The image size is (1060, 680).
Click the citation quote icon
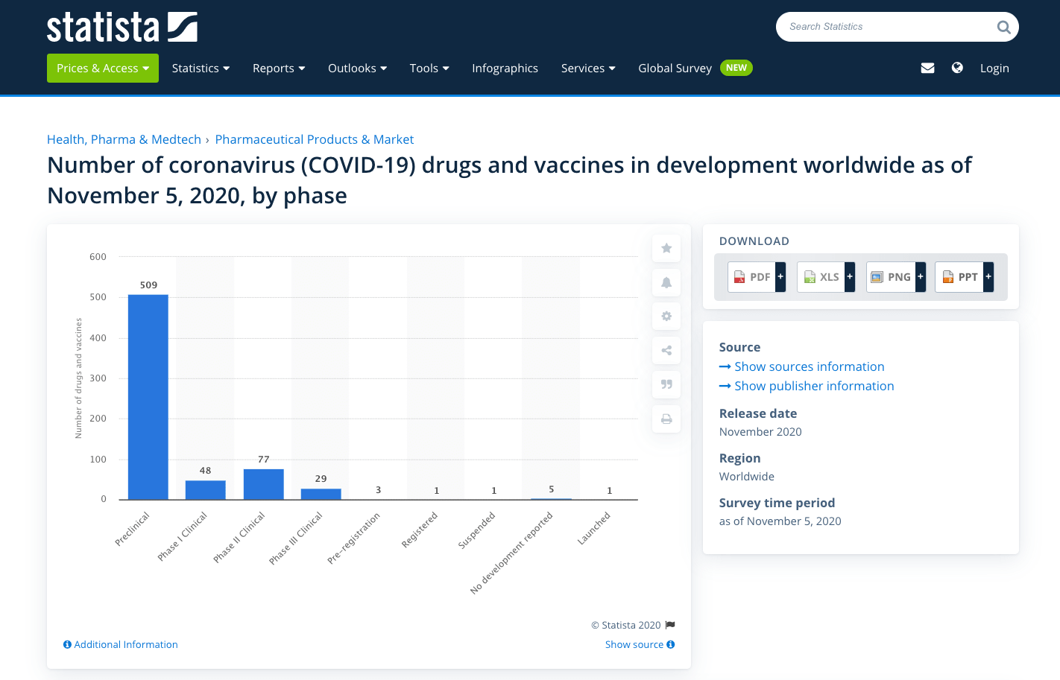click(666, 384)
